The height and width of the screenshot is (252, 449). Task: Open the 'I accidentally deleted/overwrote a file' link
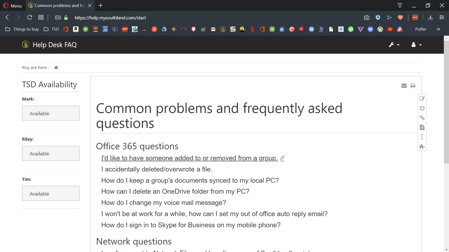click(157, 169)
